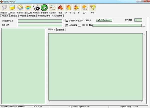Browse for the ASP source directory with the ... button
150x108 pixels.
point(64,21)
